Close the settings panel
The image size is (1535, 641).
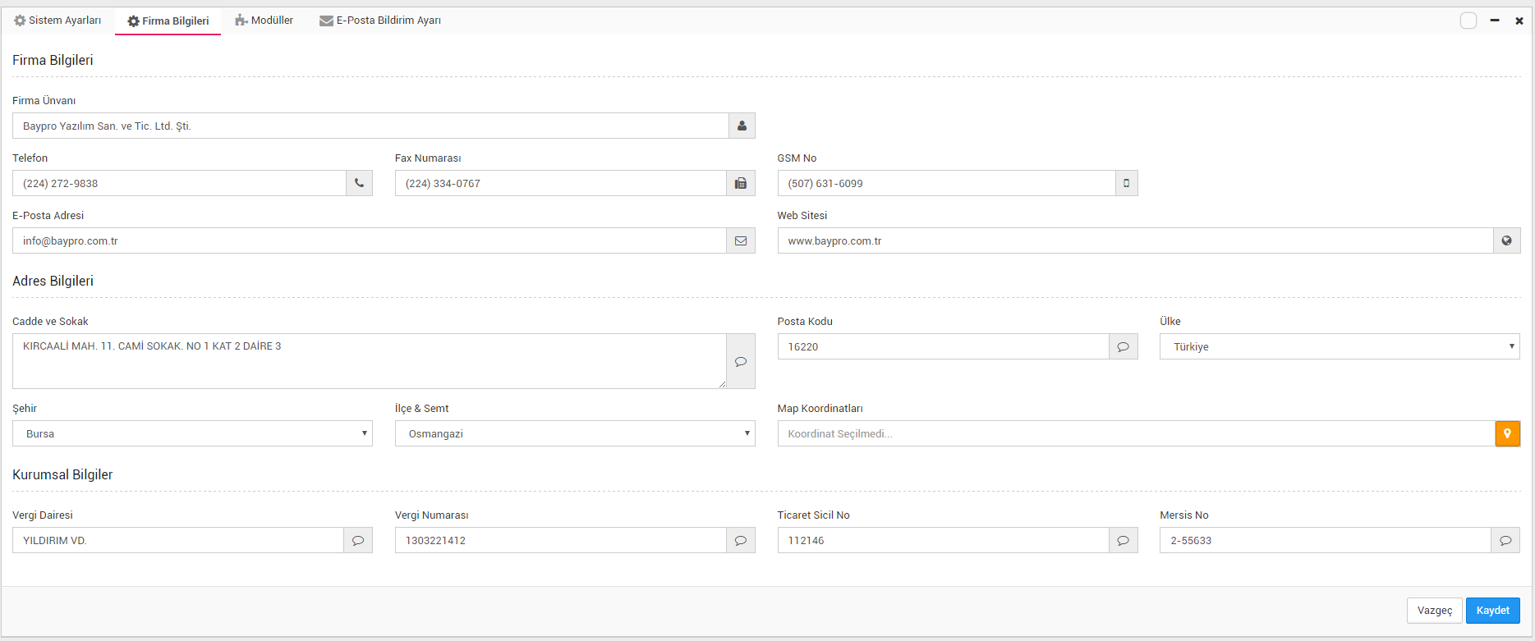click(x=1519, y=21)
